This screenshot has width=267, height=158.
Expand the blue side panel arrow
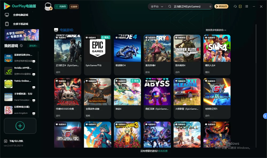265,116
